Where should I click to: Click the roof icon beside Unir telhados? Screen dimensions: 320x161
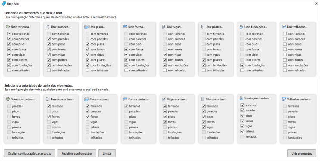click(x=284, y=27)
